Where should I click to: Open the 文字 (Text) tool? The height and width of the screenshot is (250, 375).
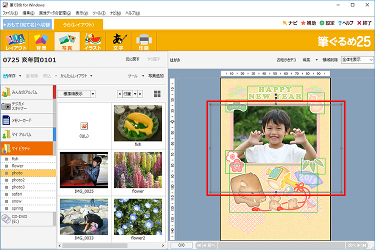point(118,41)
